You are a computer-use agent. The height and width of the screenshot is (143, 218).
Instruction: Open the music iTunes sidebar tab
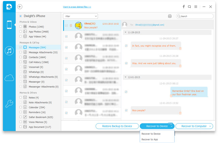[9, 51]
